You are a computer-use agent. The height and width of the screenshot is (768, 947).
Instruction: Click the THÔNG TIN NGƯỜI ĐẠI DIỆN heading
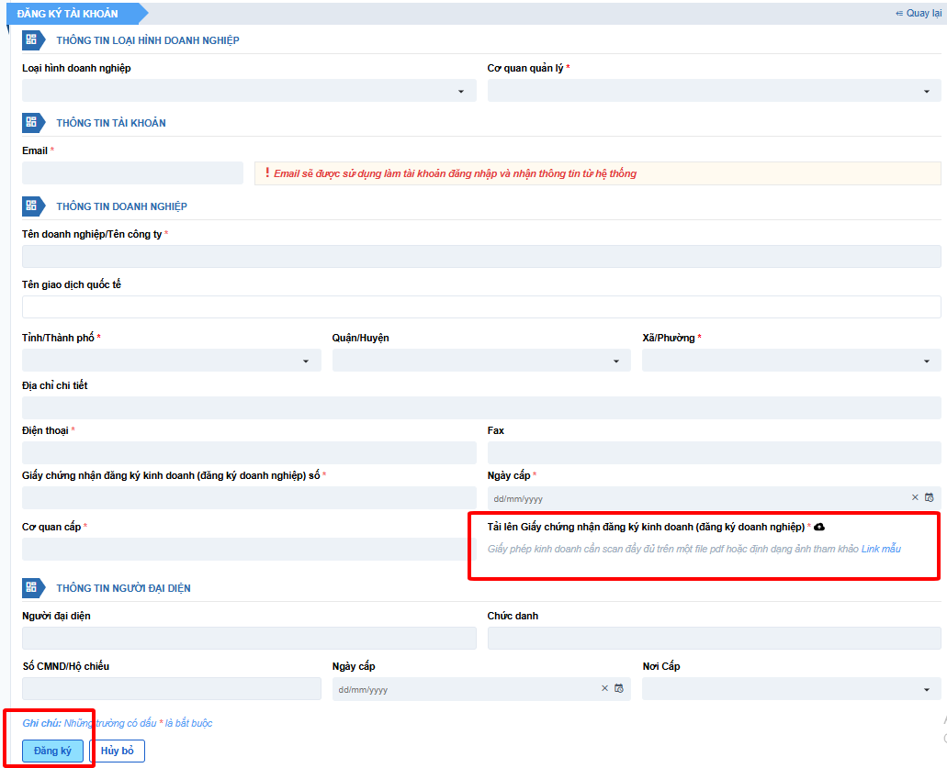[123, 588]
